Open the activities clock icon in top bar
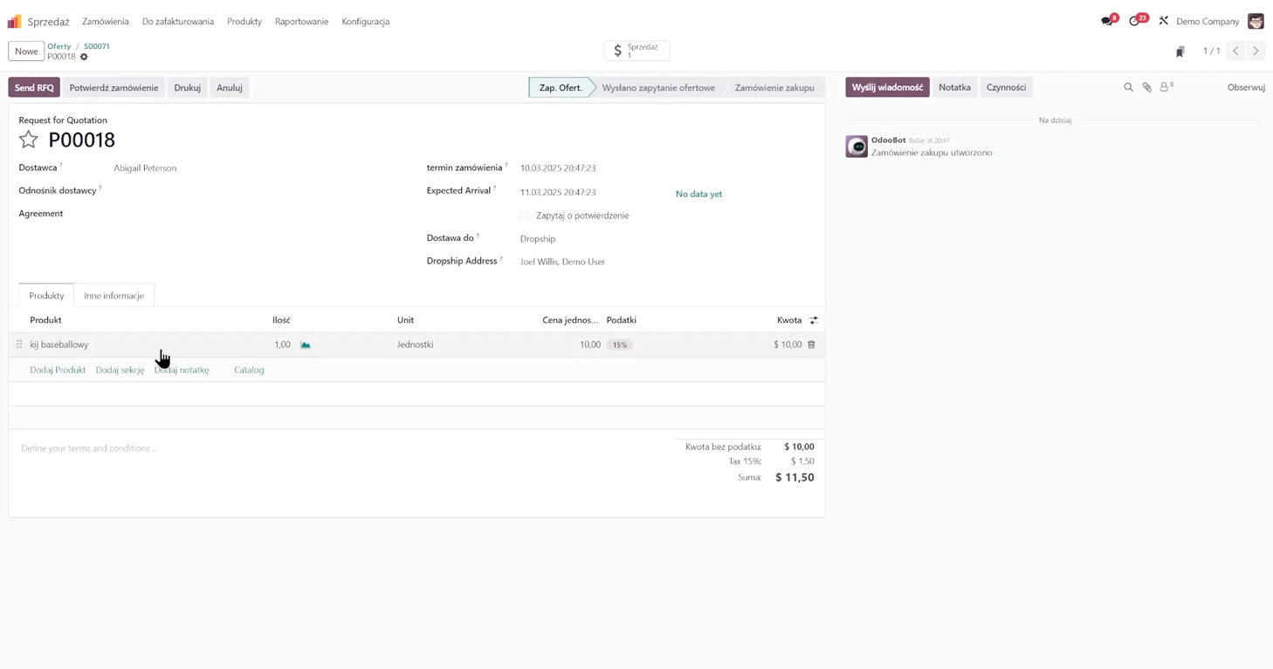This screenshot has width=1273, height=669. coord(1134,21)
